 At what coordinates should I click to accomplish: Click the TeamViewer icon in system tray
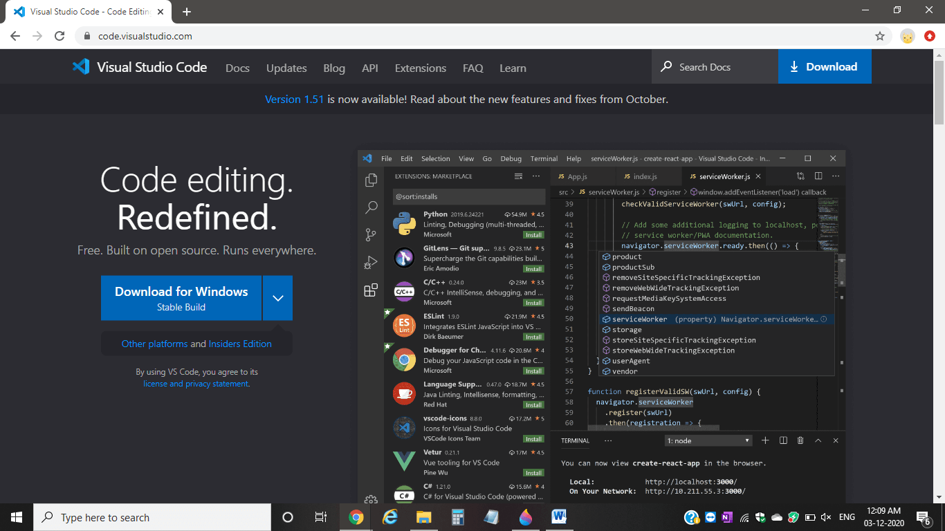click(x=710, y=517)
